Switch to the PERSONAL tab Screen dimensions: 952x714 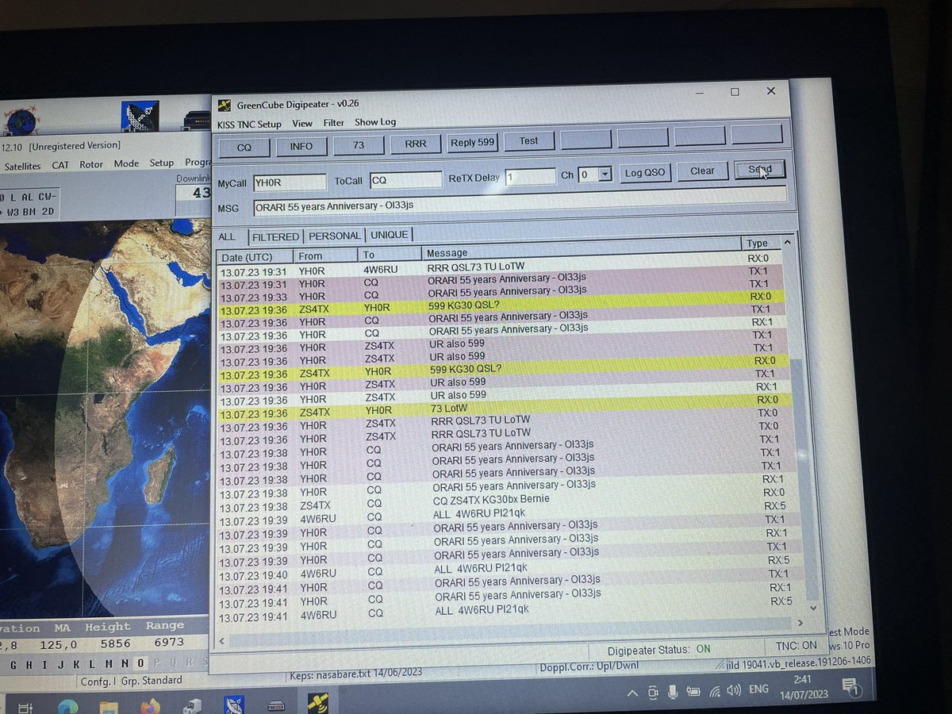click(x=335, y=236)
